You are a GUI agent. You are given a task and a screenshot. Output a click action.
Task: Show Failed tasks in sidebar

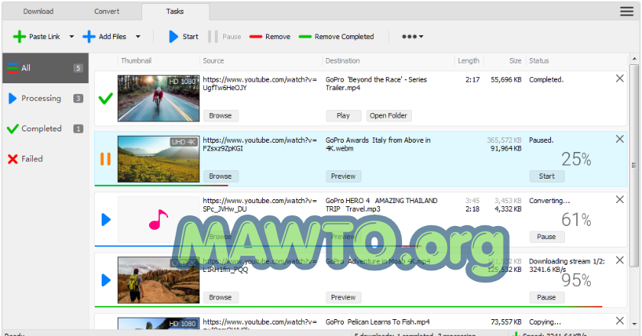coord(45,159)
